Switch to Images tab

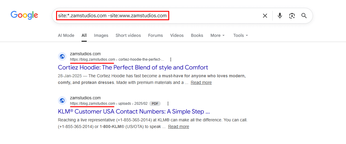point(101,35)
